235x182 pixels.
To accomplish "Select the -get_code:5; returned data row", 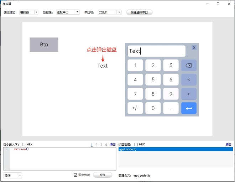I will (x=176, y=149).
